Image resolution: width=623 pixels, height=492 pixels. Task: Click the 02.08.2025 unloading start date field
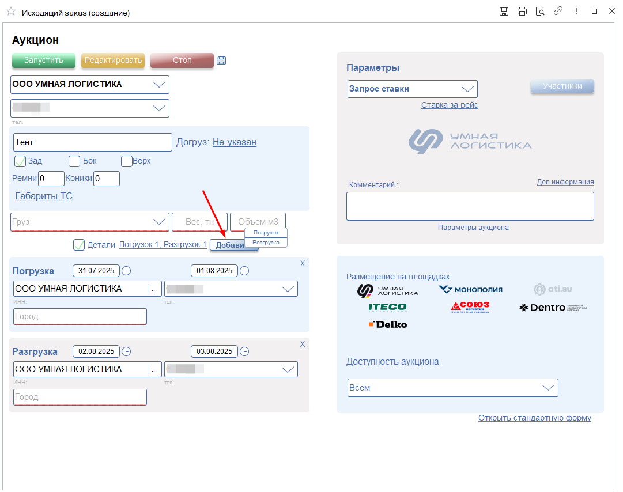96,351
